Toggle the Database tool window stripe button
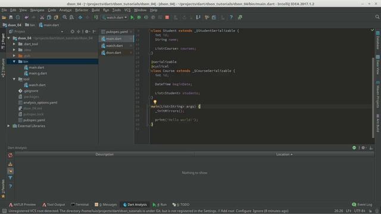Viewport: 381px width, 214px height. coord(378,40)
